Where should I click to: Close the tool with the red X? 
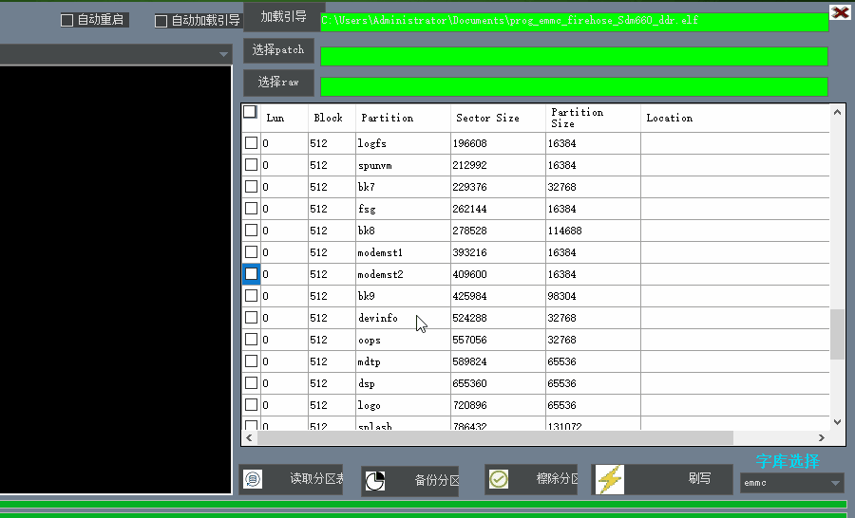point(840,12)
